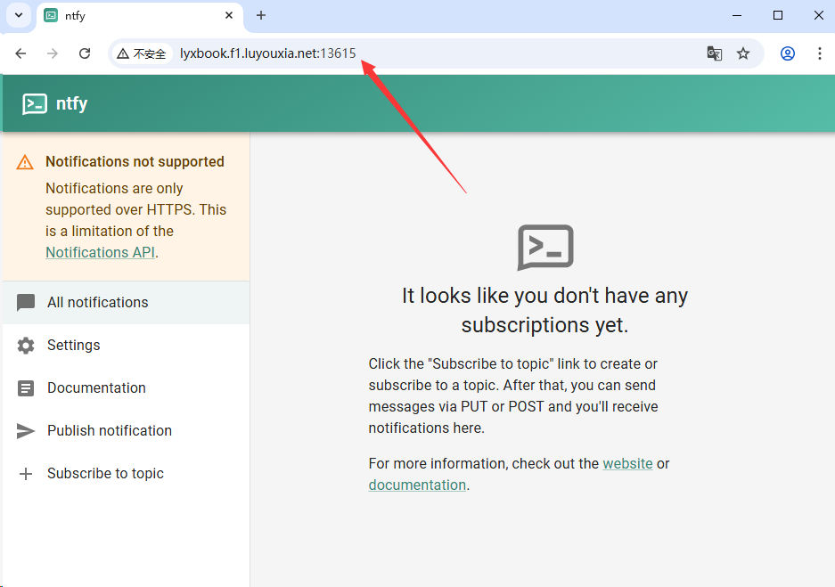This screenshot has width=835, height=587.
Task: Select the ntfy browser tab
Action: coord(140,16)
